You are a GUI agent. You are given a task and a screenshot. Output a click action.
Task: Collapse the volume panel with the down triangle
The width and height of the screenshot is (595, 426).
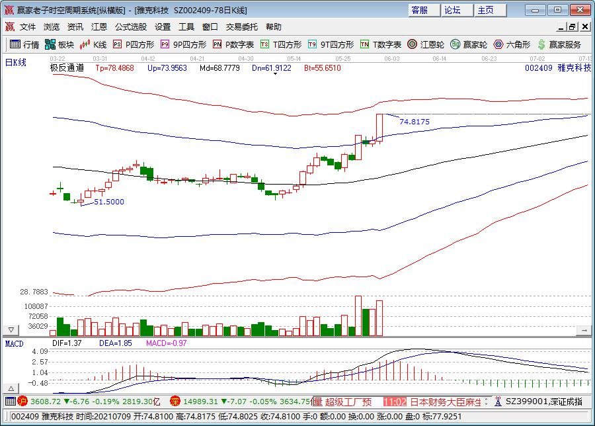pyautogui.click(x=11, y=330)
